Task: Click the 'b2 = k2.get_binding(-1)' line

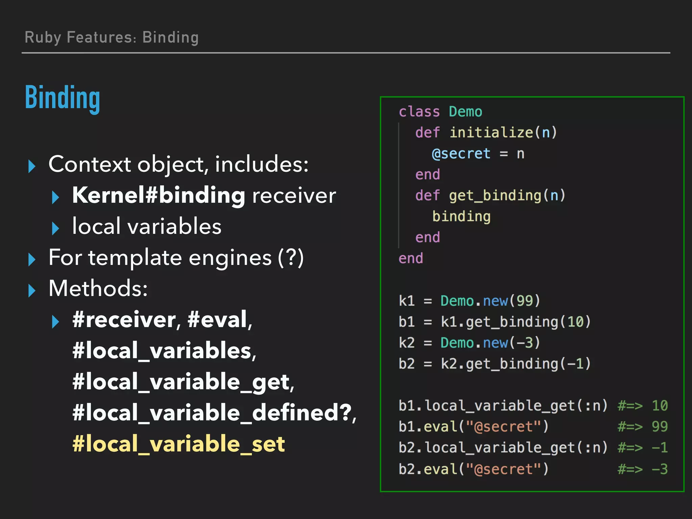Action: [x=494, y=364]
